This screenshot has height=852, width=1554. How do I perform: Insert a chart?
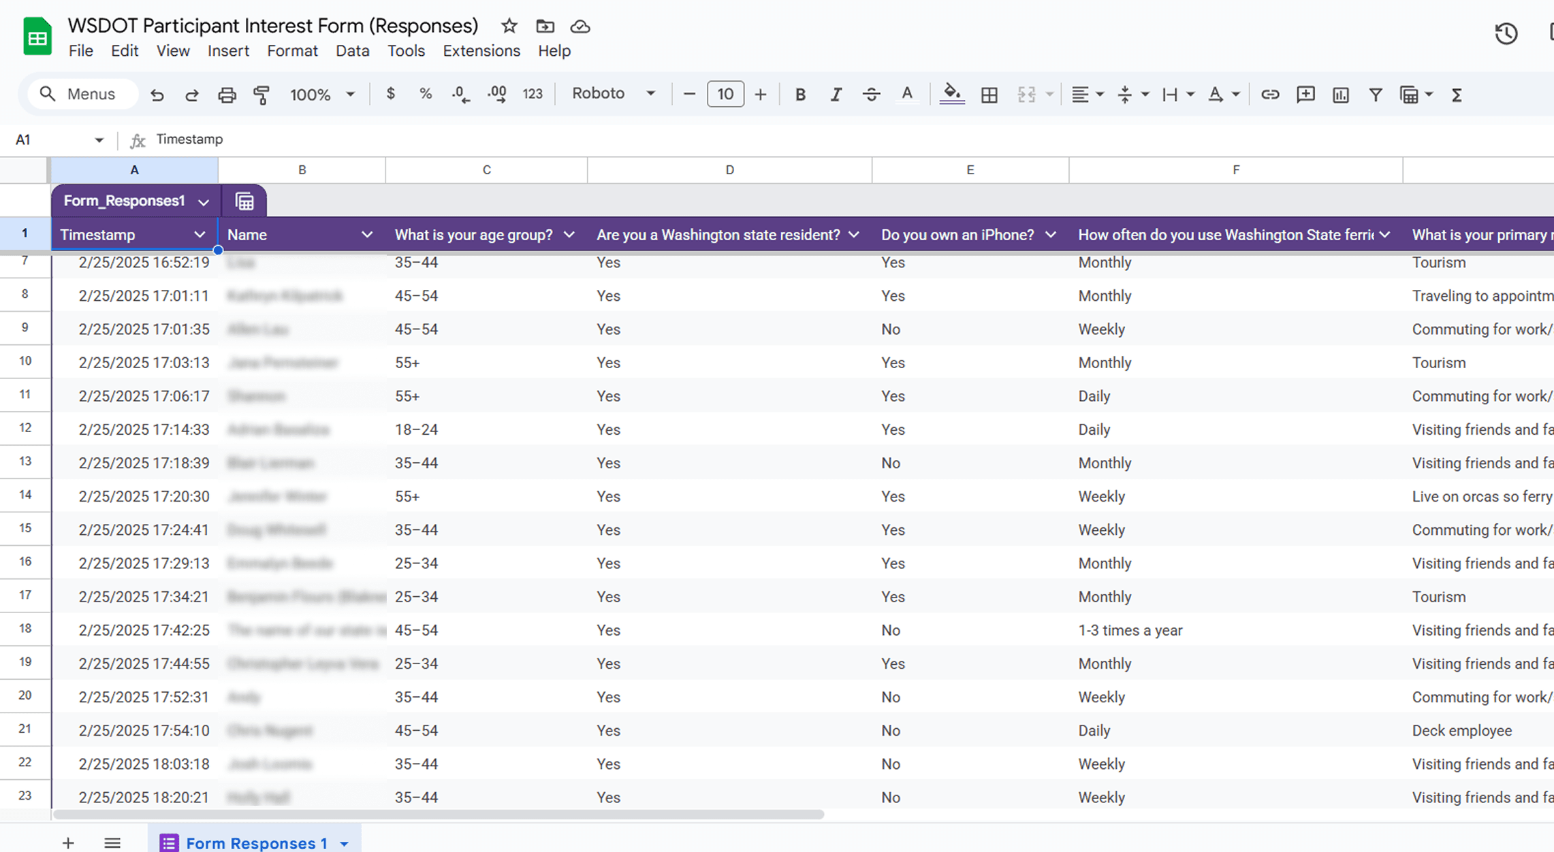tap(1341, 95)
